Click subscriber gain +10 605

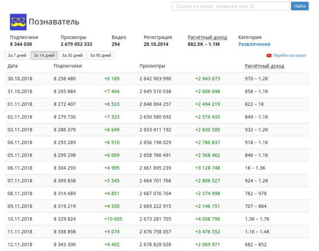[x=113, y=219]
